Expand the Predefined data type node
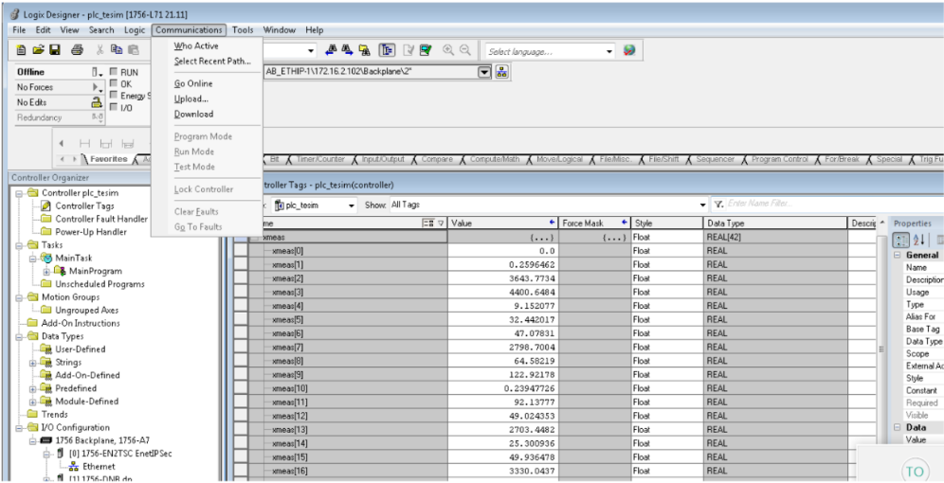944x483 pixels. tap(33, 388)
